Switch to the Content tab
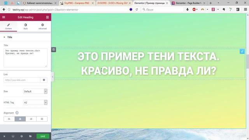 click(x=9, y=26)
